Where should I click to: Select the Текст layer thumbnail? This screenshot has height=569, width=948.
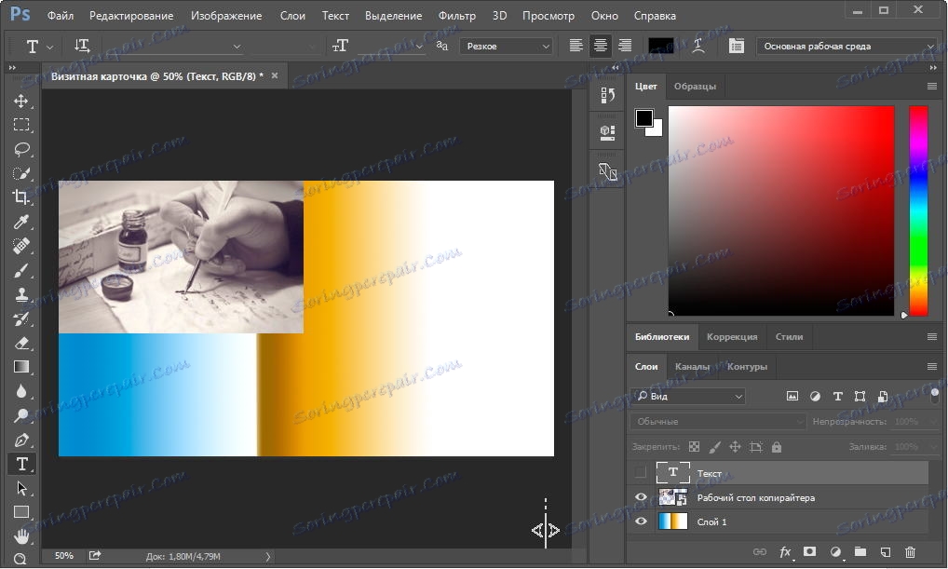click(x=672, y=473)
